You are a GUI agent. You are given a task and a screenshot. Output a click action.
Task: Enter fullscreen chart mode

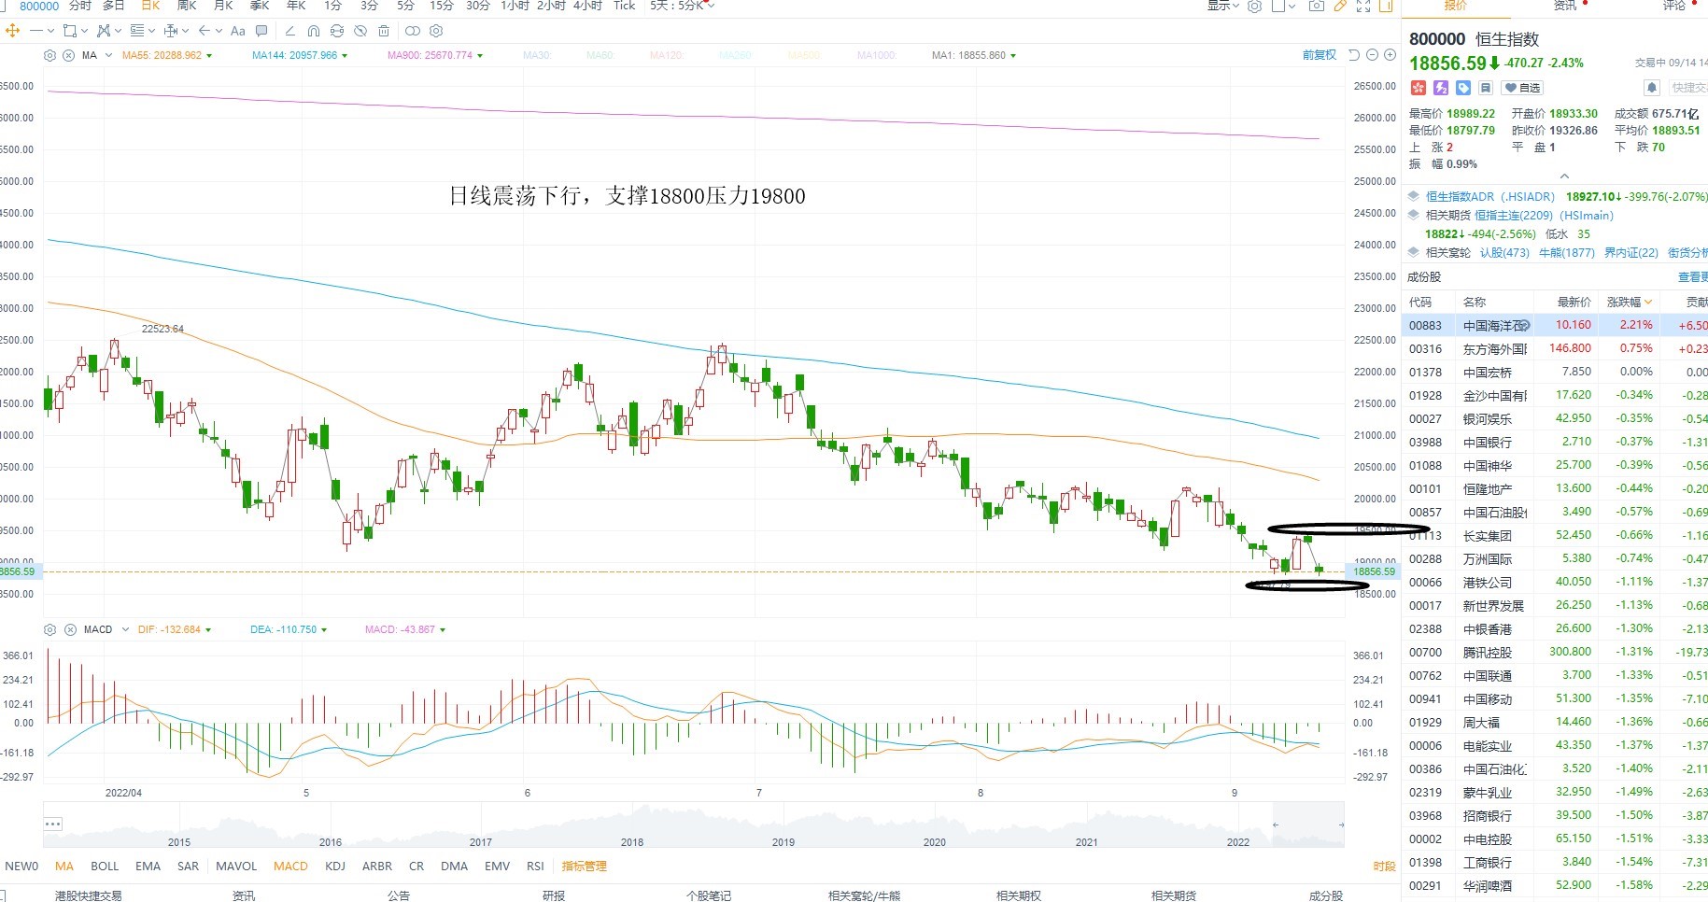click(x=1363, y=6)
